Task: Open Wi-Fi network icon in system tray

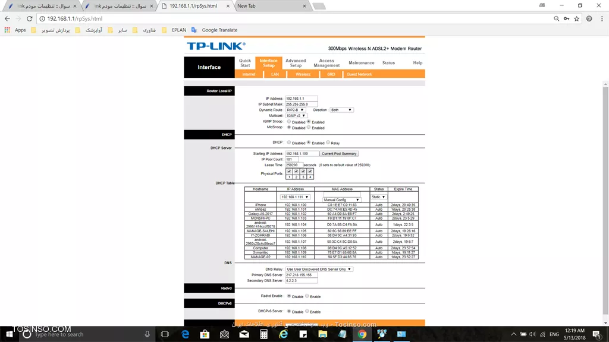Action: tap(542, 334)
